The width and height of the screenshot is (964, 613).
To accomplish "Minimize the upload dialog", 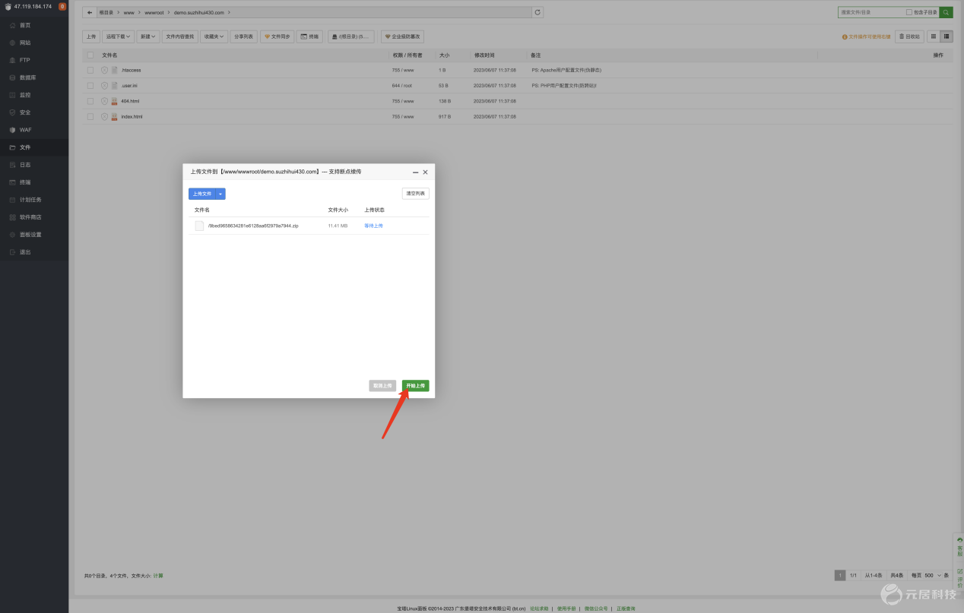I will click(x=415, y=172).
